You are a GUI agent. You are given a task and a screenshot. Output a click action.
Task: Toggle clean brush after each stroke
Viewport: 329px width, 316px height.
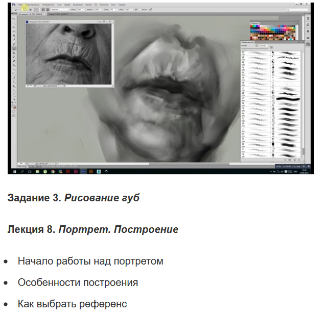48,10
